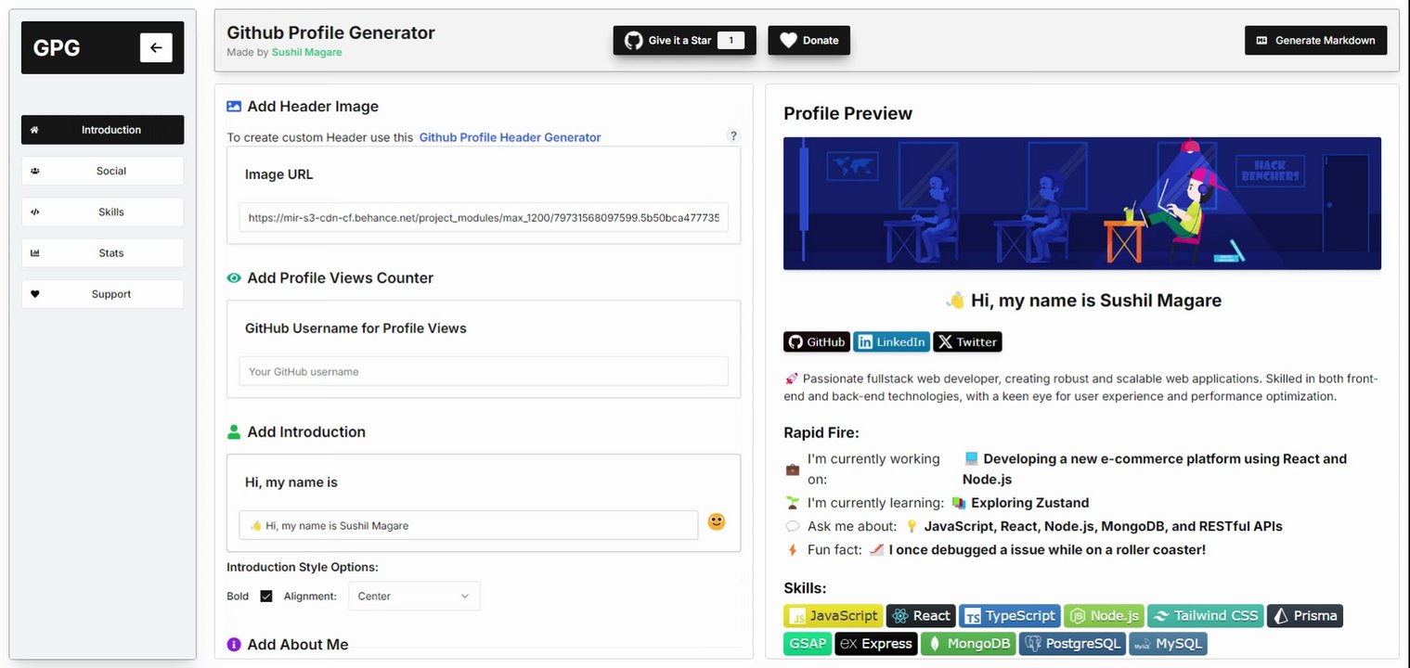Click the Image URL input field
This screenshot has height=668, width=1410.
click(484, 218)
